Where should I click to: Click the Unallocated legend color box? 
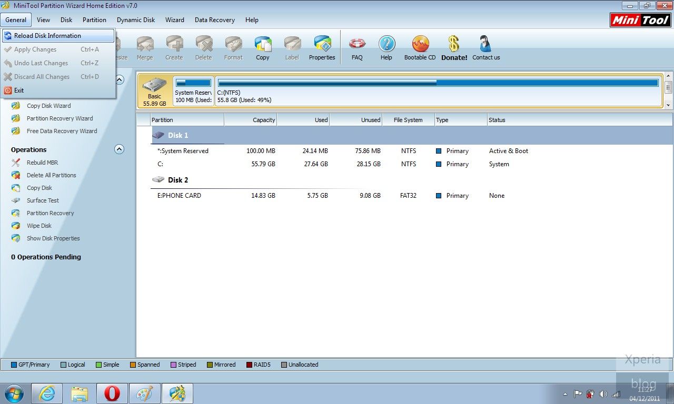[284, 365]
